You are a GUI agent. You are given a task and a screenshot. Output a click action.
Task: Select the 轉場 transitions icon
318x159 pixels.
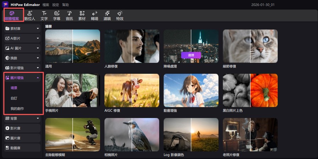click(x=94, y=15)
